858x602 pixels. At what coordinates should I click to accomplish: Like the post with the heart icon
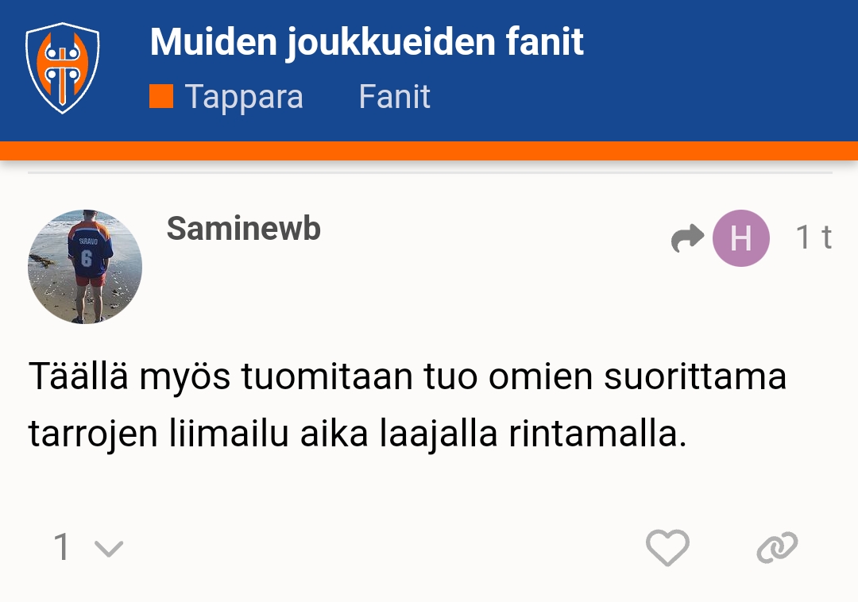pos(667,547)
